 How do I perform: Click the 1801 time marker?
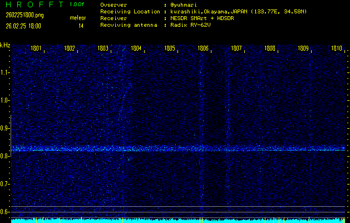36,49
